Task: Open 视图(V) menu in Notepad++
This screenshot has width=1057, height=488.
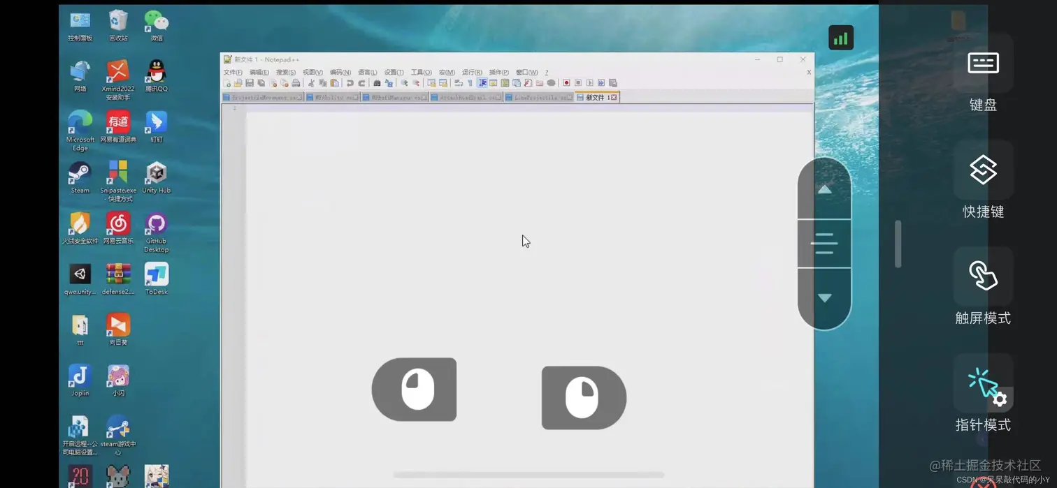Action: pos(312,73)
